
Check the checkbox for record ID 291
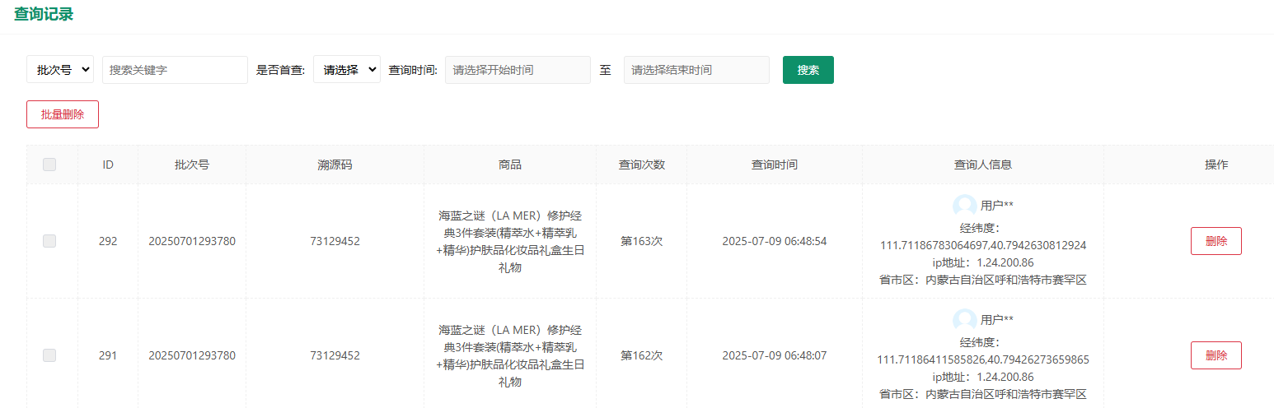(49, 355)
